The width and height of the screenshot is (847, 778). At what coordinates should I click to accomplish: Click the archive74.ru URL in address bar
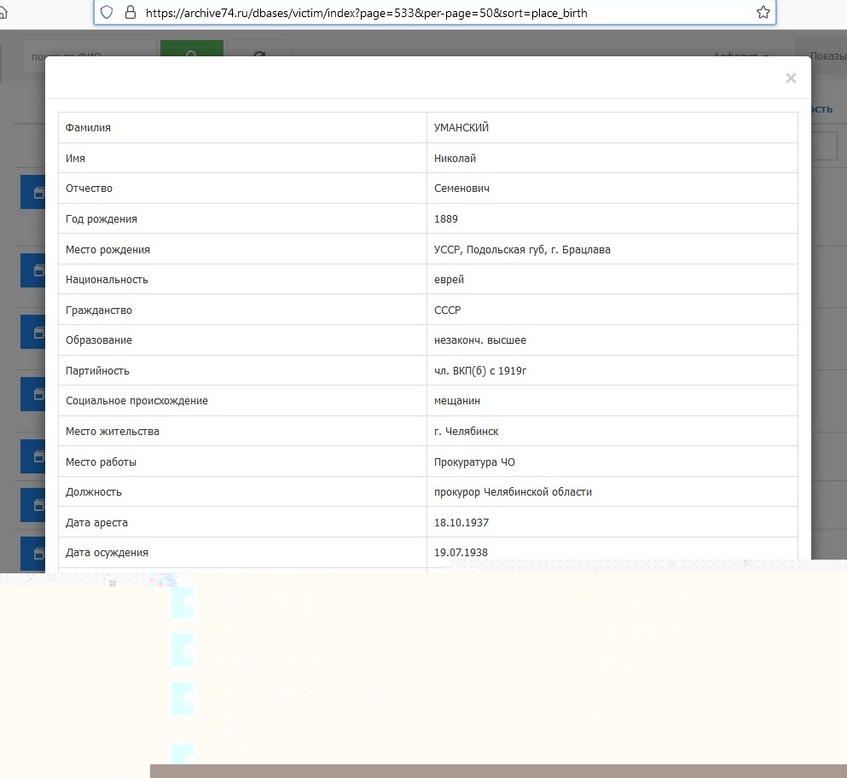pos(367,13)
